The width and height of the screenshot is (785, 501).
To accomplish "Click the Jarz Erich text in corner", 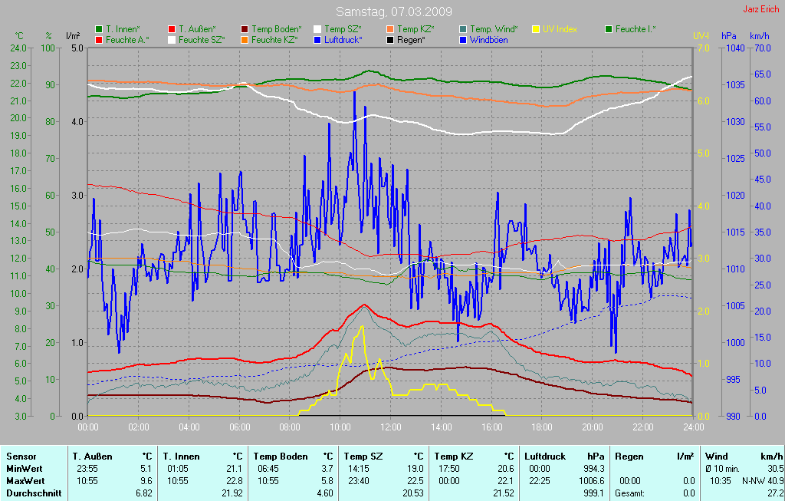I will [x=761, y=9].
